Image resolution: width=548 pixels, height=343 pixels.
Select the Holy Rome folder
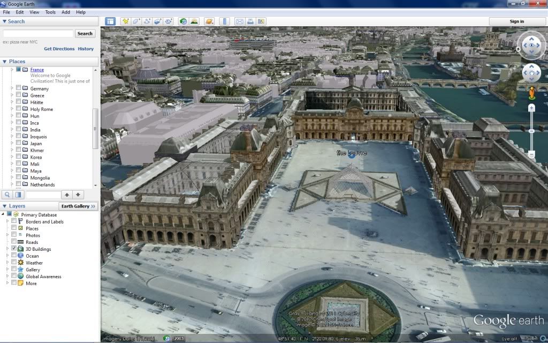coord(42,109)
